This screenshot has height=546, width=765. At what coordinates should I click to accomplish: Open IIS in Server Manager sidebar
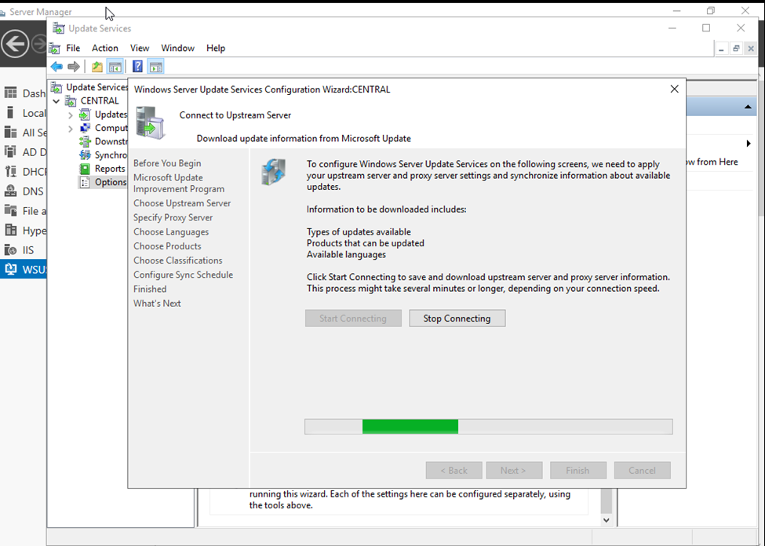click(27, 250)
